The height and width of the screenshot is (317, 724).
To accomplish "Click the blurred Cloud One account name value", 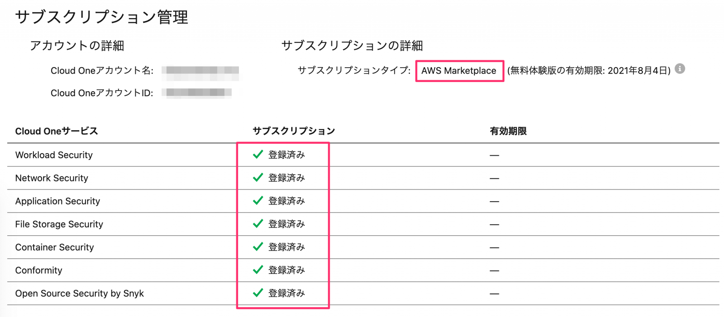I will coord(200,71).
